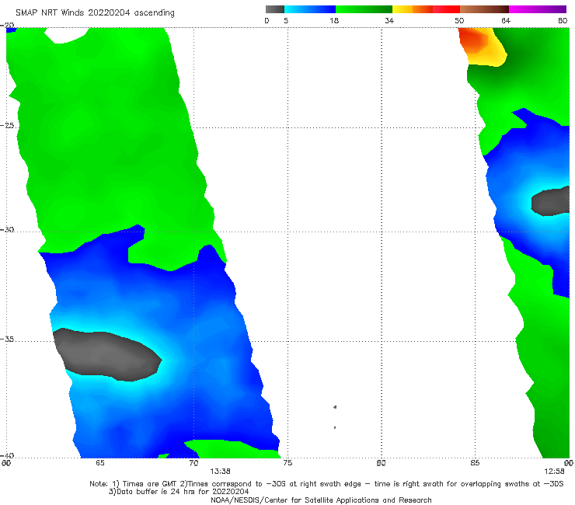Click the latitude axis label '-40'

click(x=8, y=455)
